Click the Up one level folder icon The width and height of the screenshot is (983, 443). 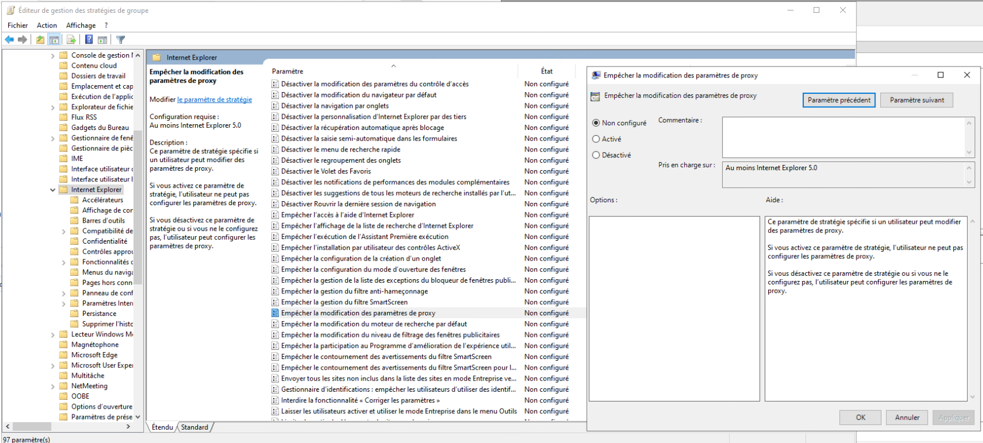pyautogui.click(x=40, y=40)
